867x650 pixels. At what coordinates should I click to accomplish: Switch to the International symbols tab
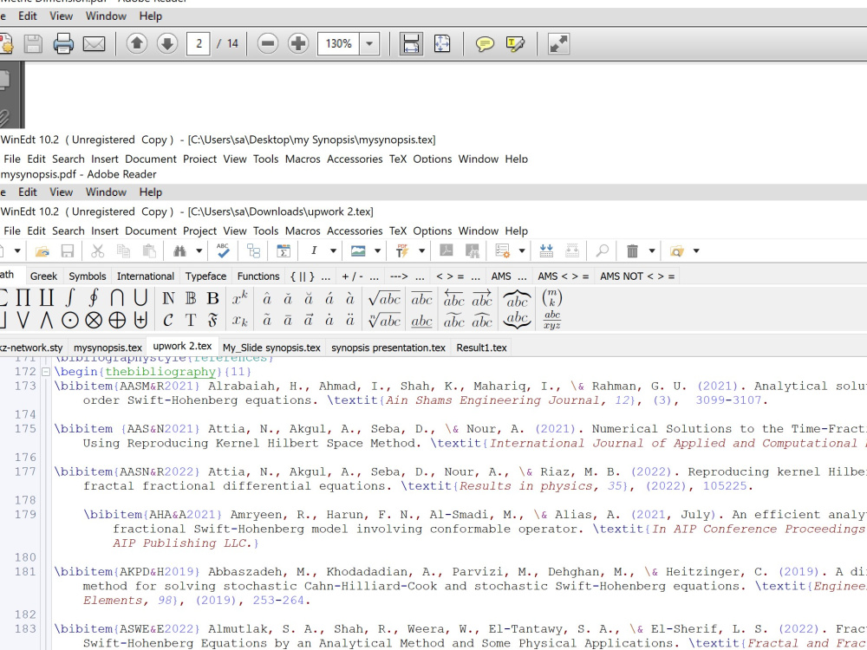[x=146, y=276]
